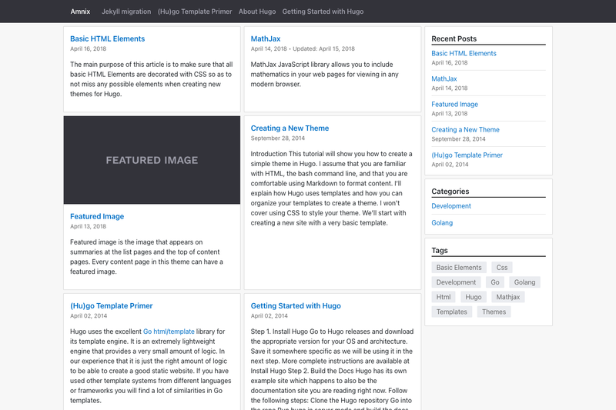Open MathJax under Recent Posts
This screenshot has height=410, width=616.
(444, 79)
